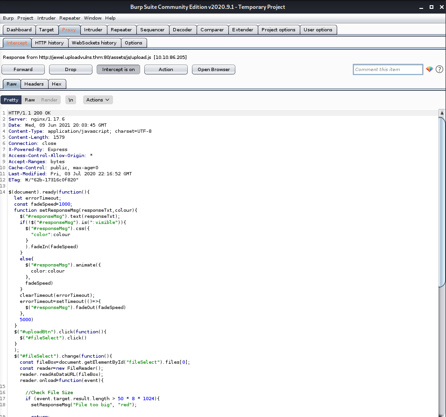Open the Burp menu

pos(8,18)
